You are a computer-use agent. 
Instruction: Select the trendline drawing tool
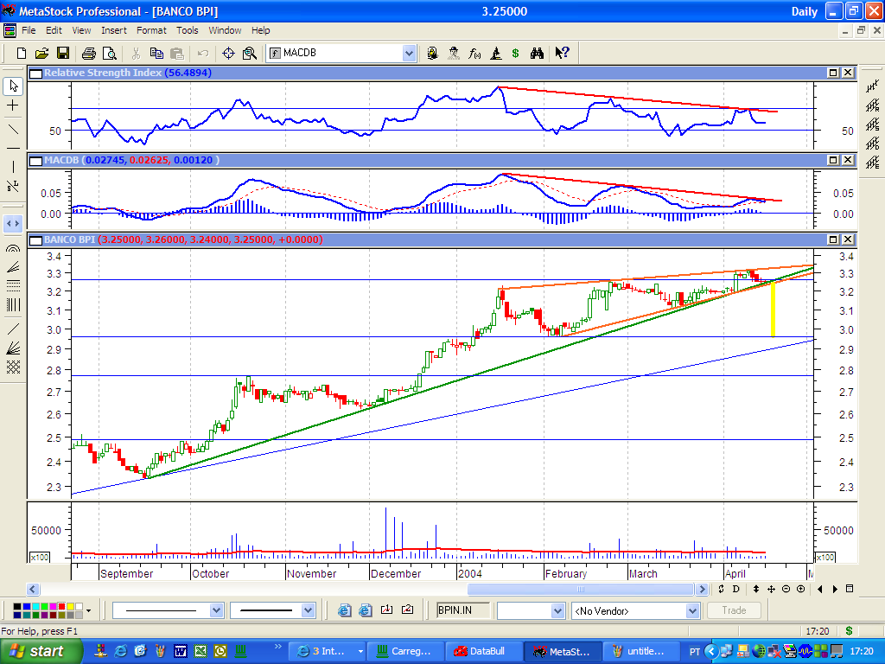[x=13, y=129]
